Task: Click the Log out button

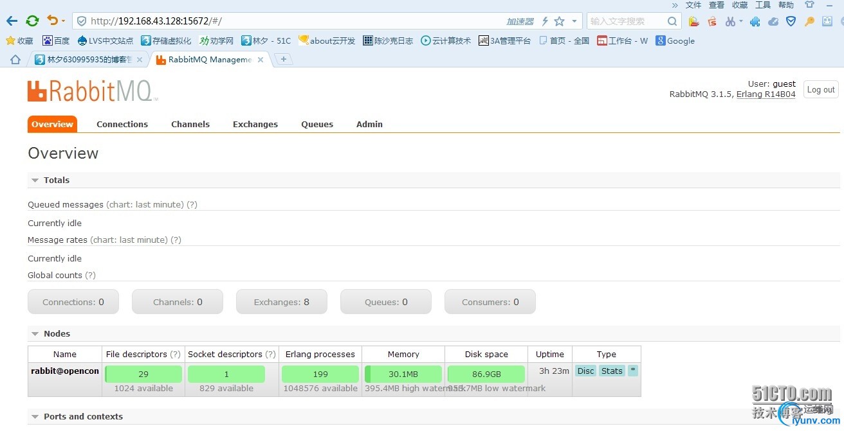Action: [x=821, y=90]
